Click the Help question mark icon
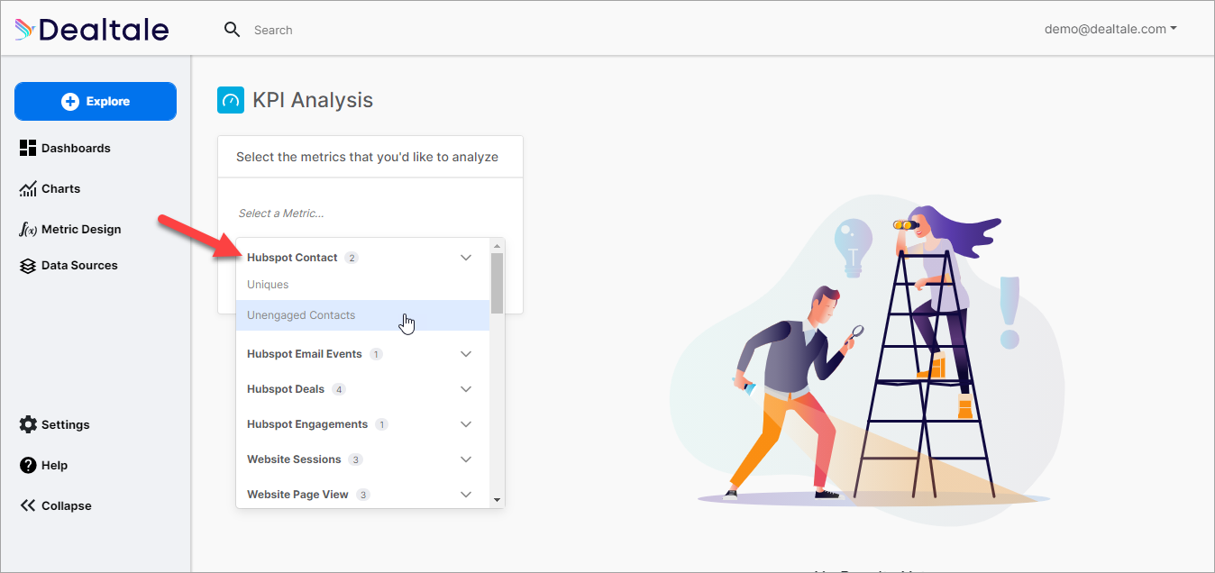The height and width of the screenshot is (573, 1215). 28,465
